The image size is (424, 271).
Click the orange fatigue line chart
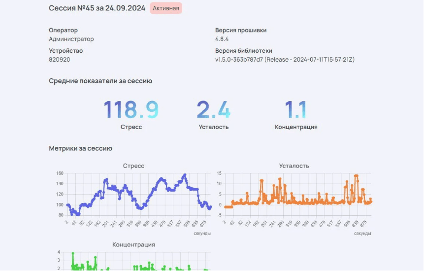[x=298, y=196]
